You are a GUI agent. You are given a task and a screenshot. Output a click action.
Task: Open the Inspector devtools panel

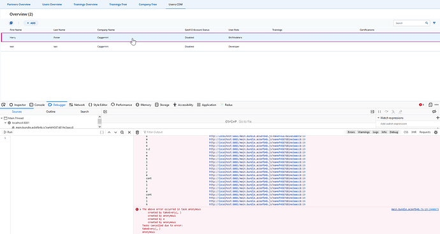pyautogui.click(x=17, y=105)
